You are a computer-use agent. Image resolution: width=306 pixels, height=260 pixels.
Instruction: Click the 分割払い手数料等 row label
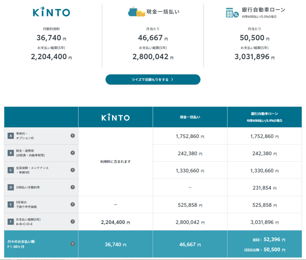click(x=28, y=187)
